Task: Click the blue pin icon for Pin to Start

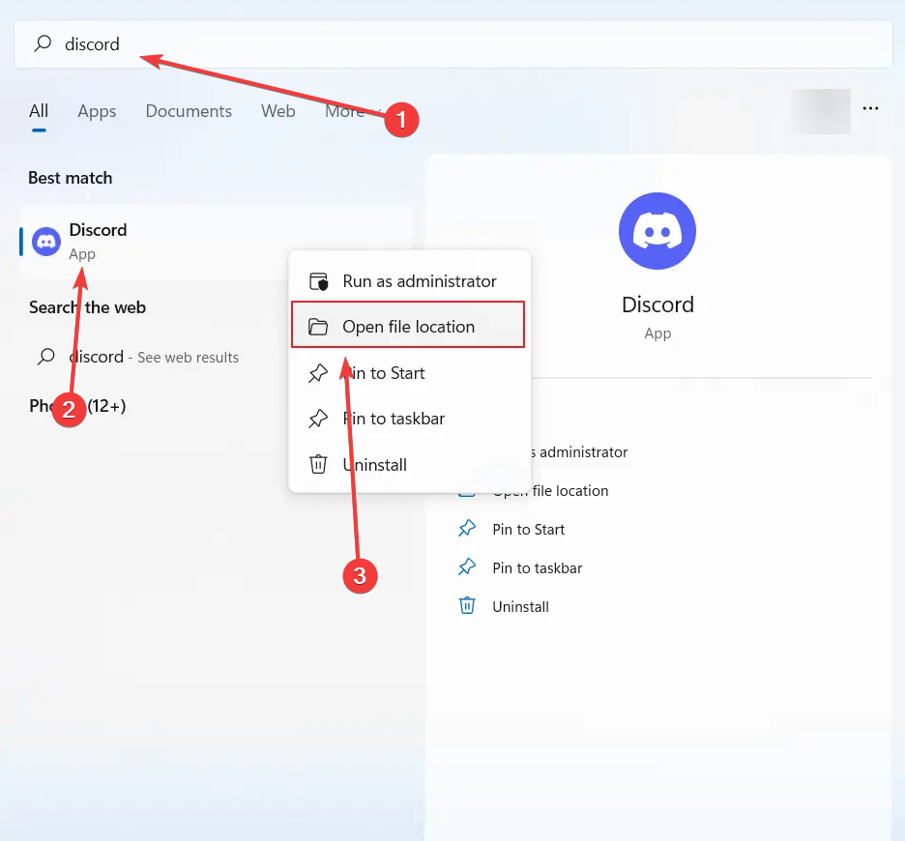Action: pyautogui.click(x=467, y=528)
